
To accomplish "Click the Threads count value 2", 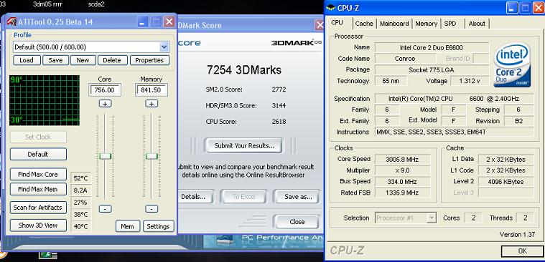I will [x=525, y=218].
